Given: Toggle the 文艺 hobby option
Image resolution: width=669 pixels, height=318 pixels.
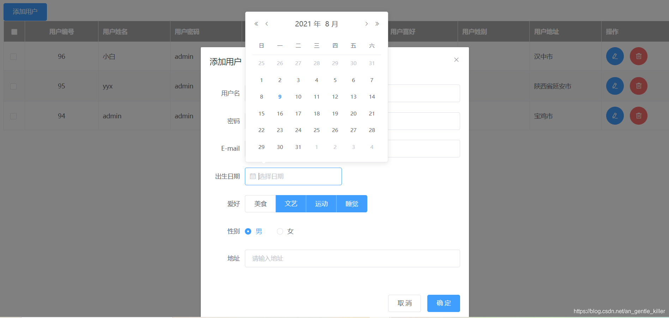Looking at the screenshot, I should pyautogui.click(x=291, y=204).
